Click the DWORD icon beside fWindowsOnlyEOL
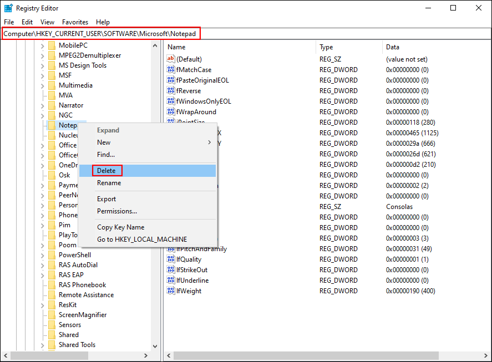The width and height of the screenshot is (492, 362). click(171, 101)
